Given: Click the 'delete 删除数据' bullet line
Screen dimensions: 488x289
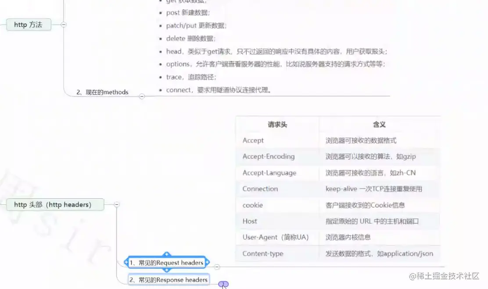Looking at the screenshot, I should [191, 39].
